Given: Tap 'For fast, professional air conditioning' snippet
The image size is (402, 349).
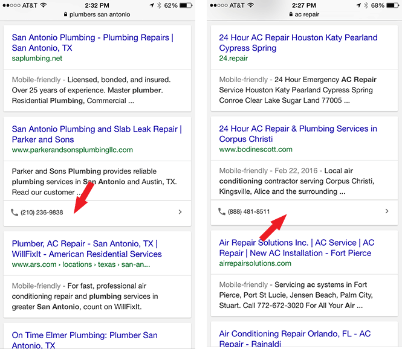Looking at the screenshot, I should [85, 296].
